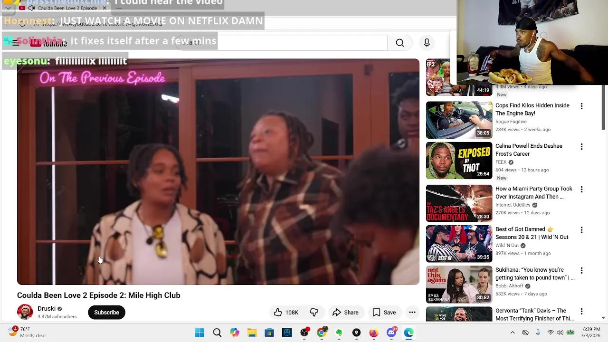The image size is (608, 342).
Task: Open the YouTube hamburger guide menu
Action: tap(16, 43)
